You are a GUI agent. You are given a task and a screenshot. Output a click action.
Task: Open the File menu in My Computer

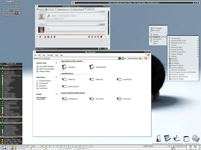click(x=35, y=55)
